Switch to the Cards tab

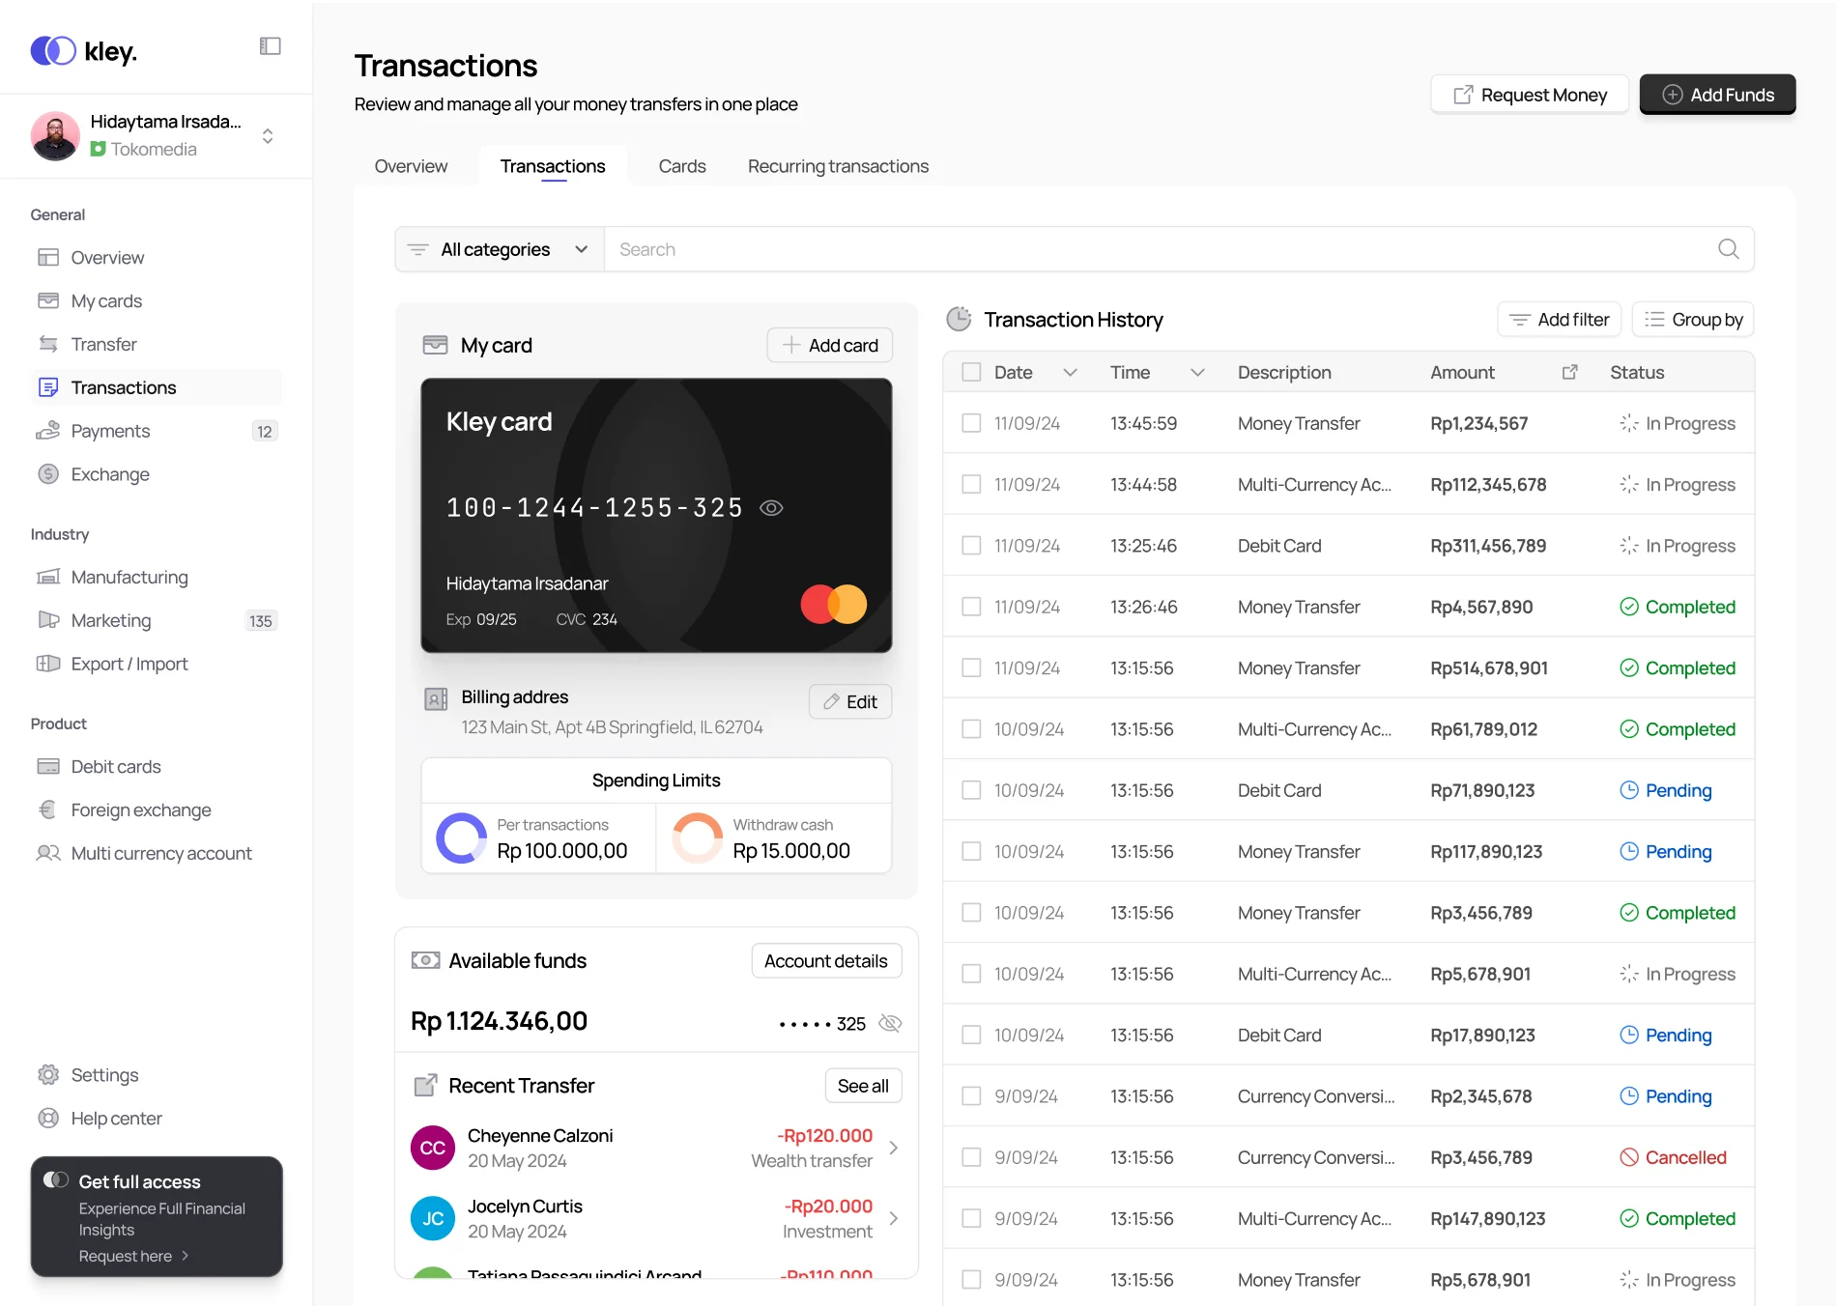[x=681, y=166]
